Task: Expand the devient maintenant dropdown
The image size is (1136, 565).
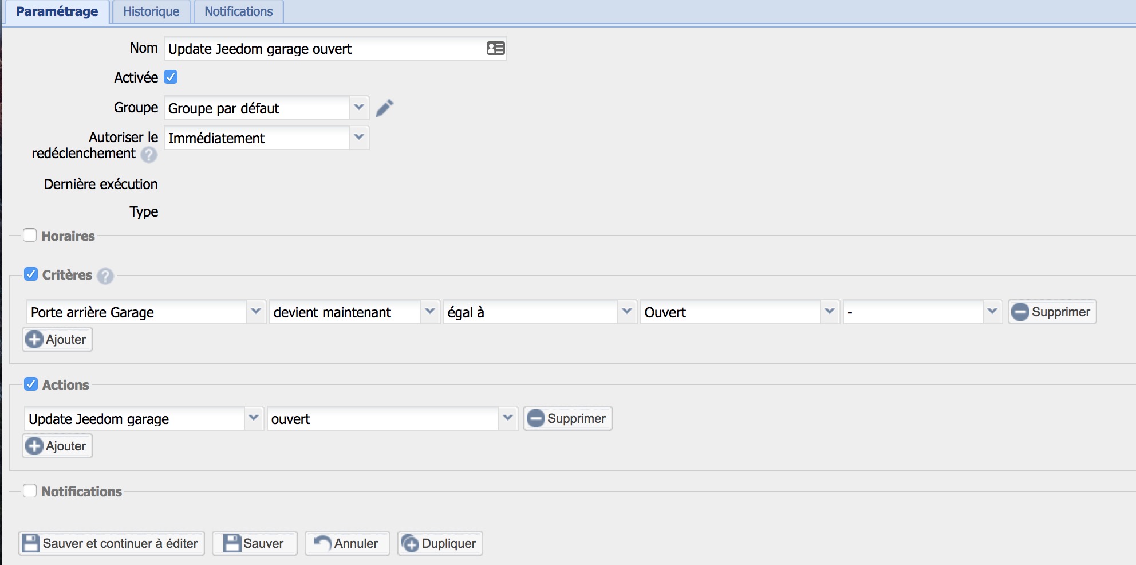Action: [430, 312]
